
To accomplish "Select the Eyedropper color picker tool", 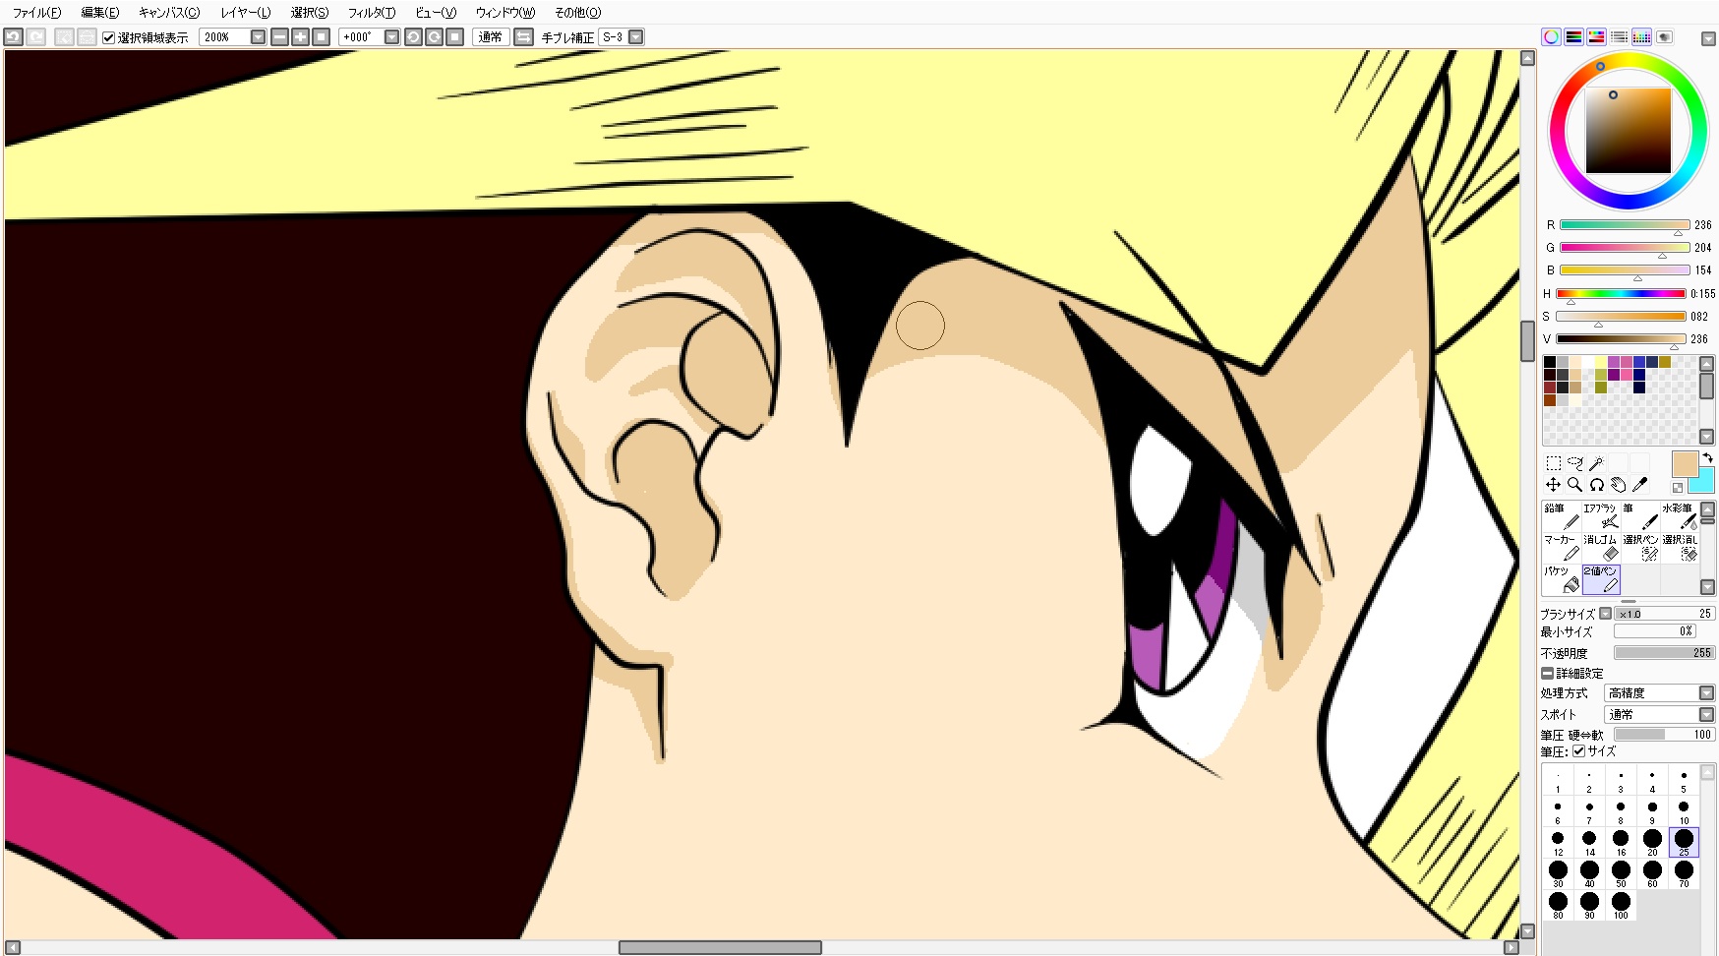I will (1639, 485).
